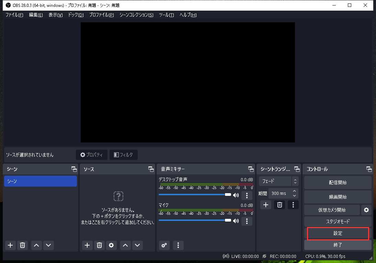Image resolution: width=376 pixels, height=263 pixels.
Task: Start recording with 録画開始 button
Action: (x=338, y=197)
